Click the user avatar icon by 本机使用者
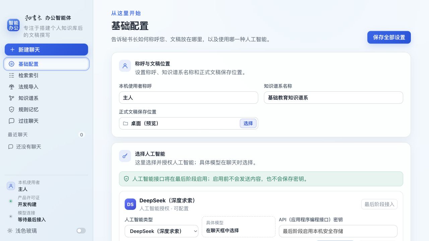The height and width of the screenshot is (241, 429). [x=11, y=186]
